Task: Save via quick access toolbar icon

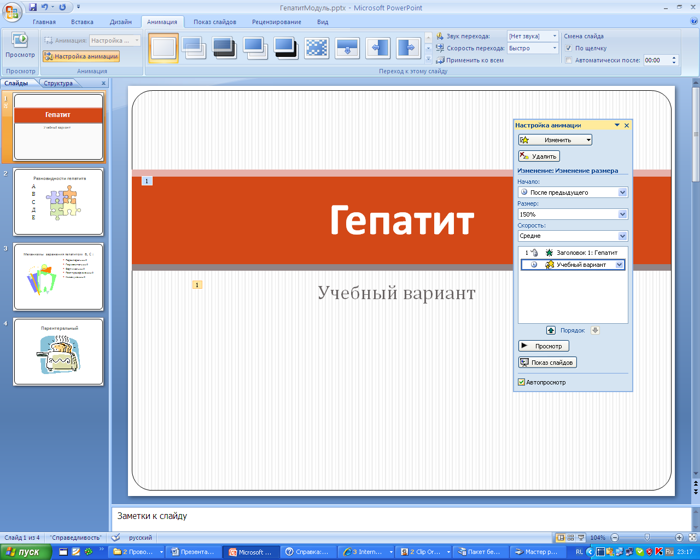Action: pos(33,7)
